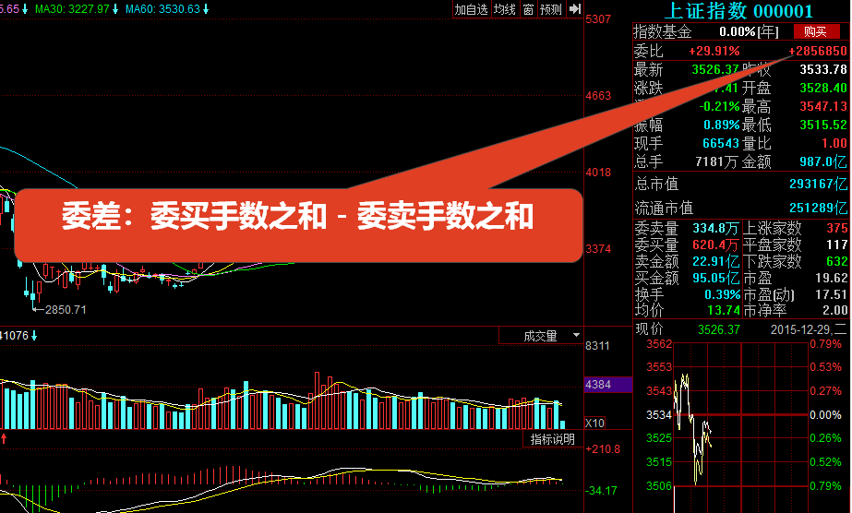This screenshot has height=513, width=852.
Task: Click the MA30 down-arrow indicator
Action: click(114, 9)
